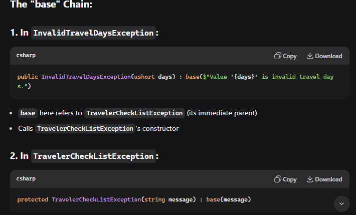Click the scroll-to-bottom chevron button
The height and width of the screenshot is (215, 356).
(341, 203)
